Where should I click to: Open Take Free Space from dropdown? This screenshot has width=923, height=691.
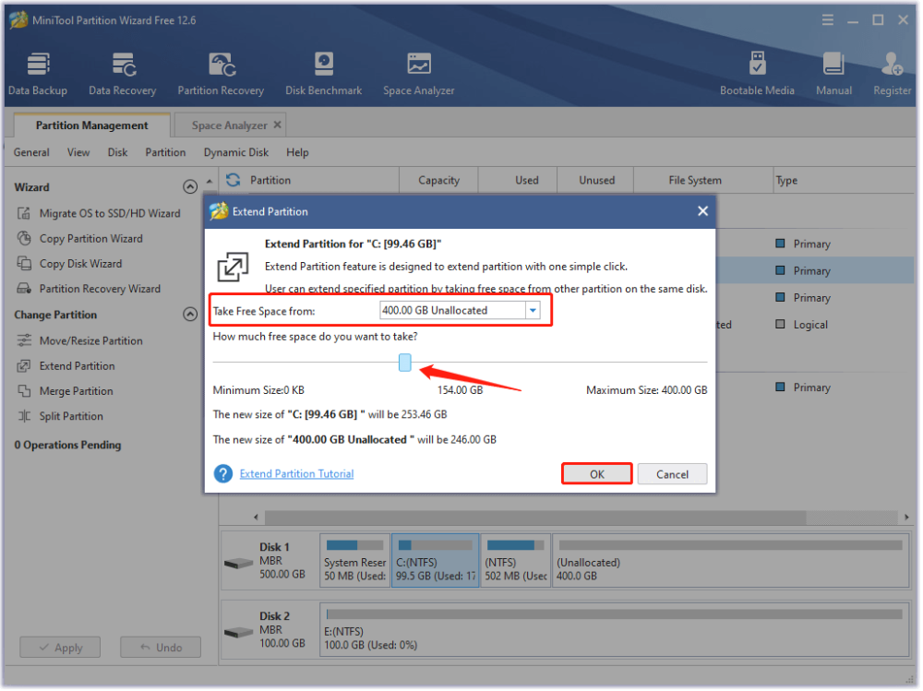click(533, 311)
